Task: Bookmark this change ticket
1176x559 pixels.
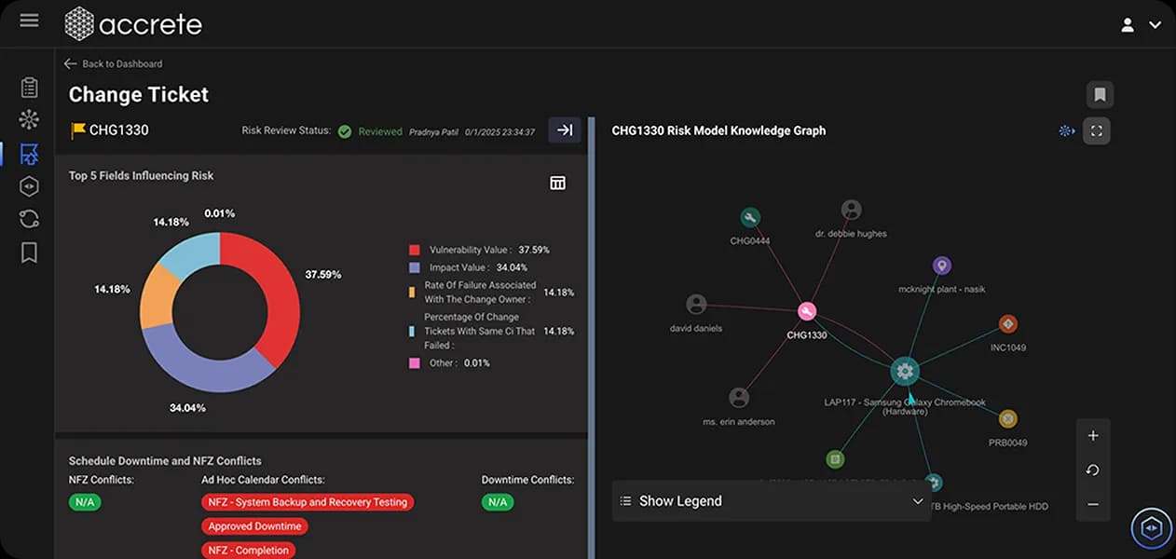Action: [1100, 95]
